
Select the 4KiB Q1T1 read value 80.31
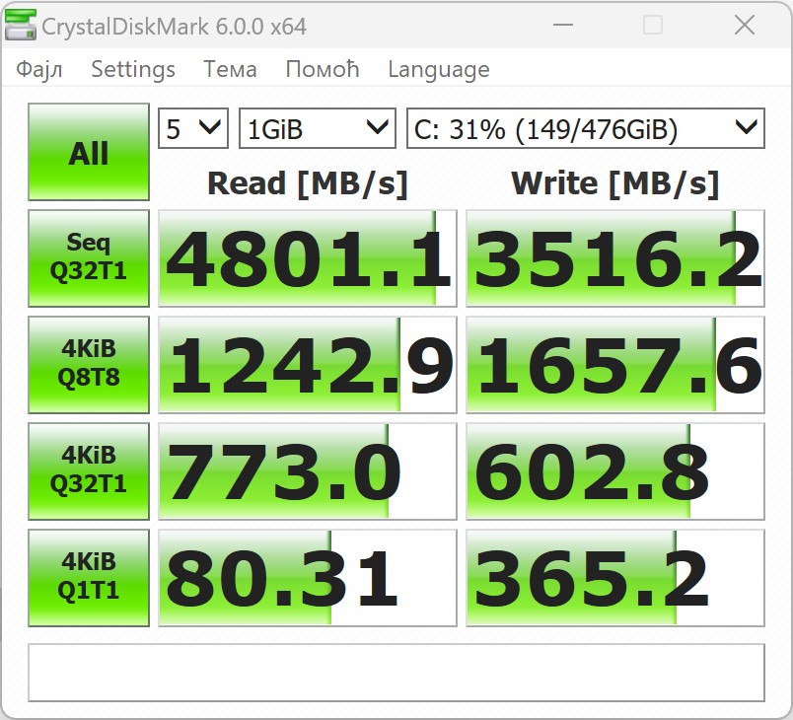click(x=308, y=578)
